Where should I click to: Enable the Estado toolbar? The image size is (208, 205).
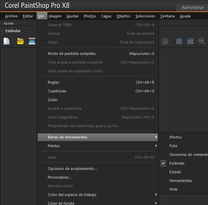[184, 172]
